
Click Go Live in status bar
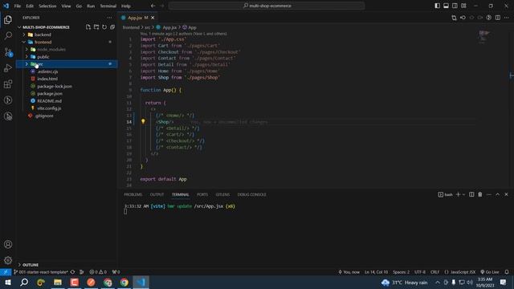490,272
